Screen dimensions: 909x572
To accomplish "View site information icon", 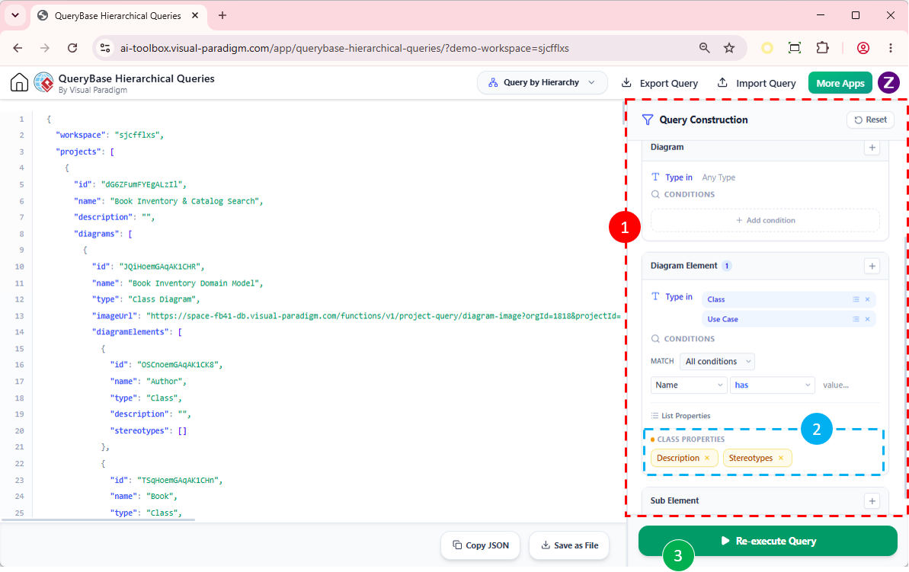I will [x=105, y=48].
